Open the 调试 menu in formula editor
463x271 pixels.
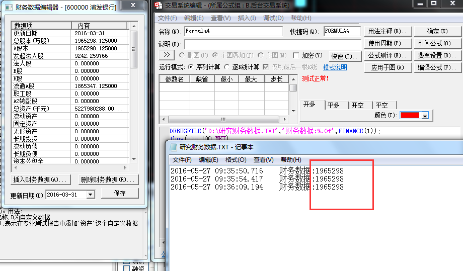coord(273,18)
